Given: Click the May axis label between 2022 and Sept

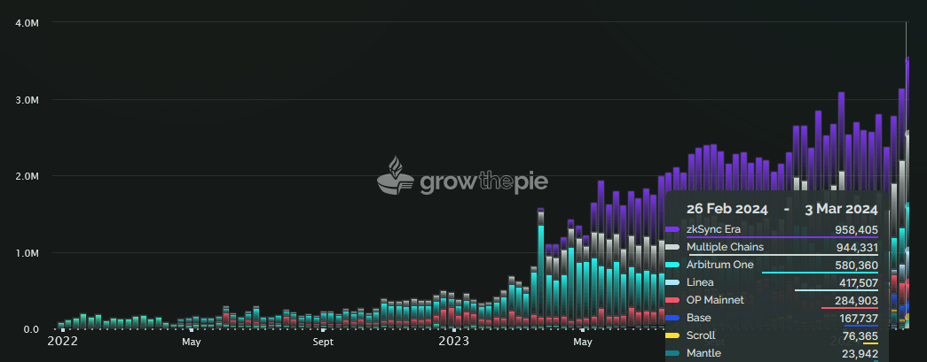Looking at the screenshot, I should tap(192, 342).
